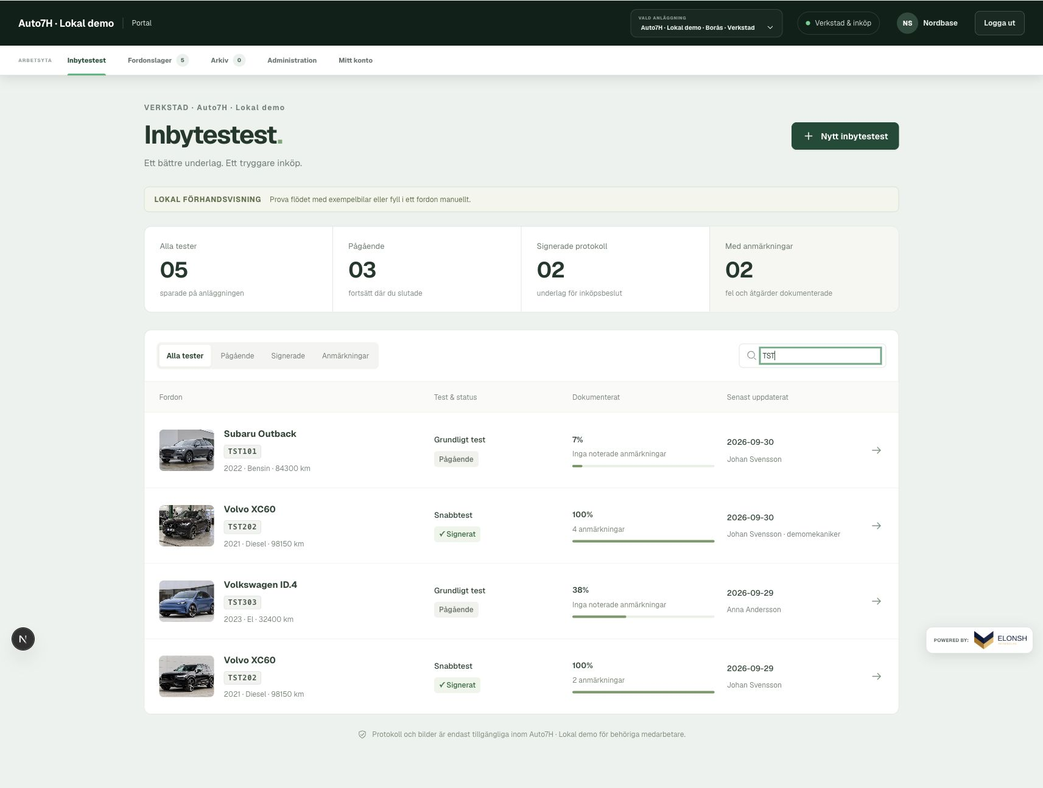Click the Signerade protokoll 02 summary card
The image size is (1043, 788).
(x=616, y=270)
